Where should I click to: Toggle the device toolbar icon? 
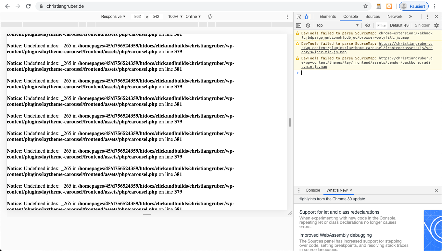[308, 17]
